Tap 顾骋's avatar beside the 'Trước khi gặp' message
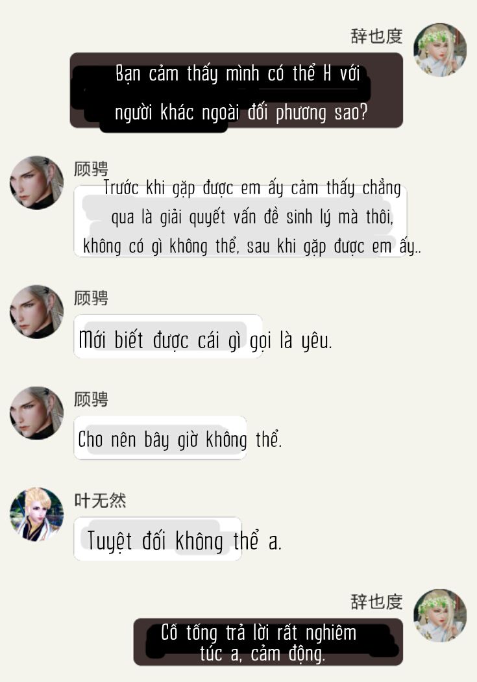Image resolution: width=477 pixels, height=682 pixels. (x=36, y=183)
